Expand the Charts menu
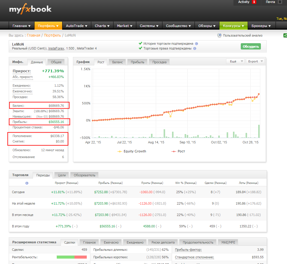This screenshot has width=287, height=264. 102,26
